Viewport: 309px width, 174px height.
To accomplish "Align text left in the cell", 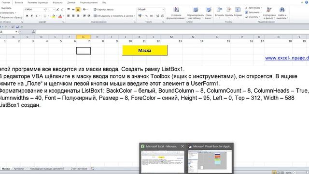I will pos(69,15).
